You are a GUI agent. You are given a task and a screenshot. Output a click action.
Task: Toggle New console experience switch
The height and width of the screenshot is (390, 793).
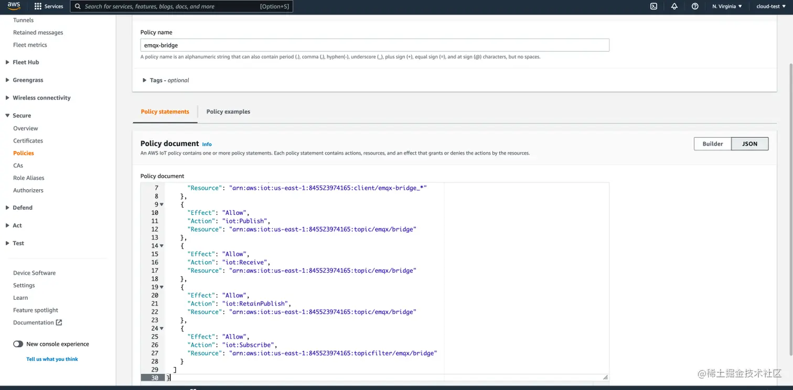(x=18, y=344)
